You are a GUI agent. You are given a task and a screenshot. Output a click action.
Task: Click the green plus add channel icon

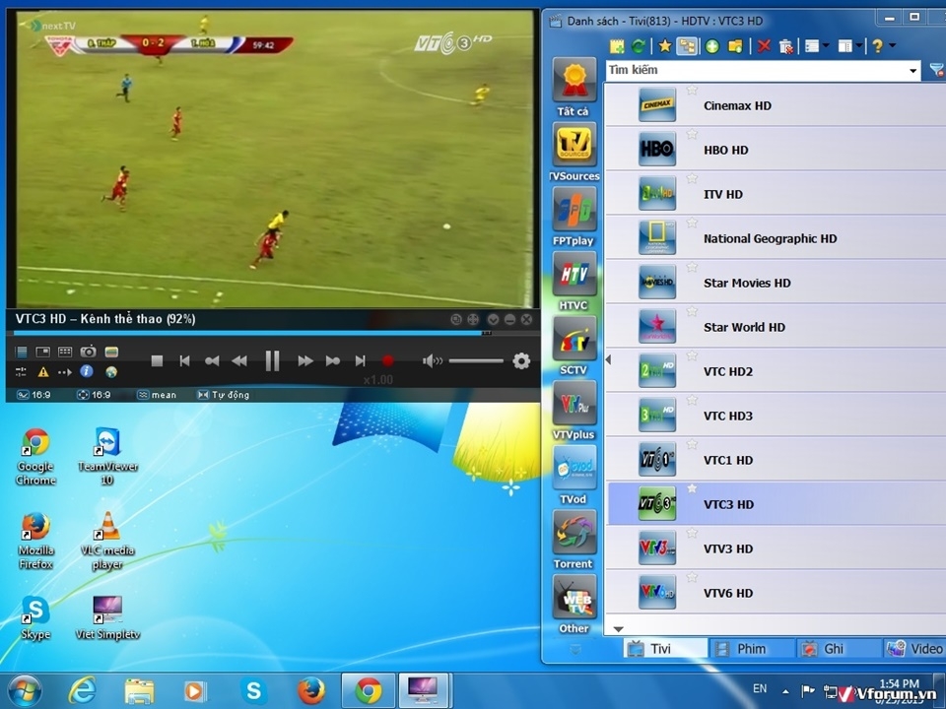(x=711, y=46)
